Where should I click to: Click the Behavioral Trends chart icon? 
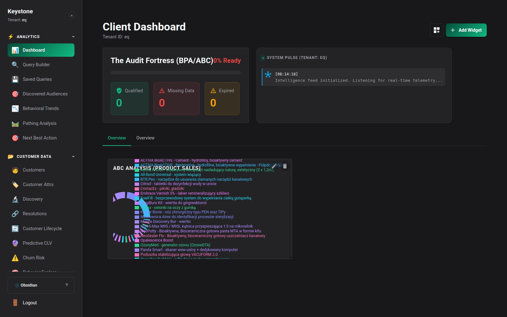click(x=15, y=108)
